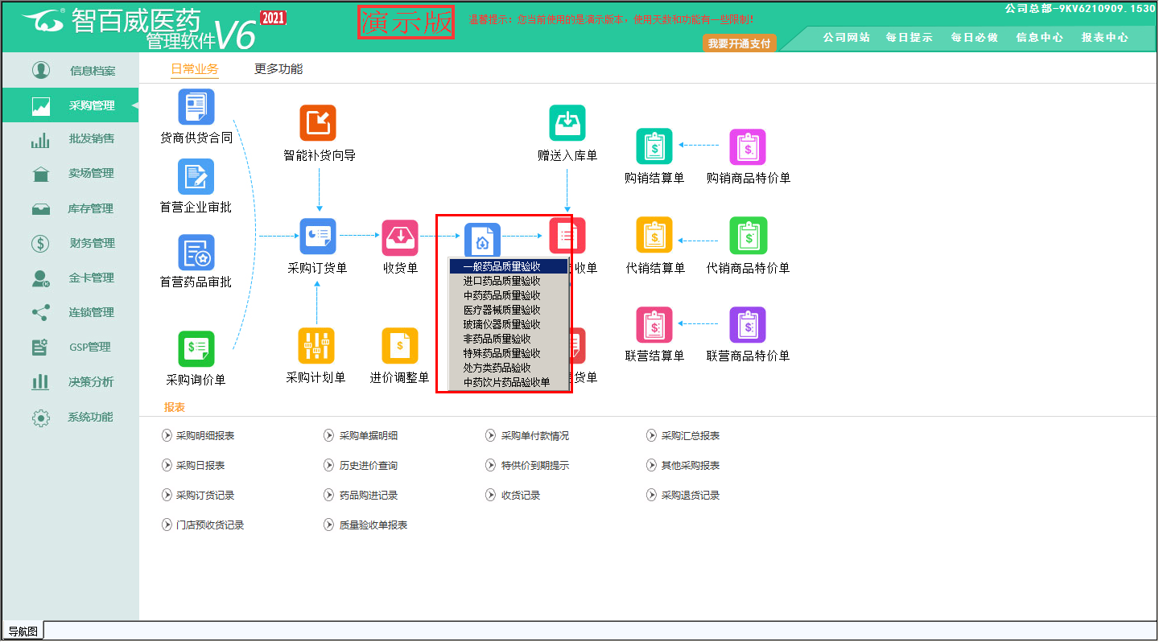Open the 报表中心 top link

point(1104,38)
